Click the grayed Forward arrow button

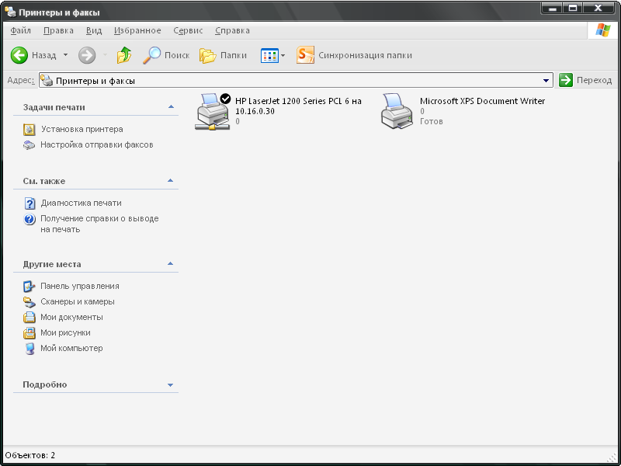click(87, 55)
